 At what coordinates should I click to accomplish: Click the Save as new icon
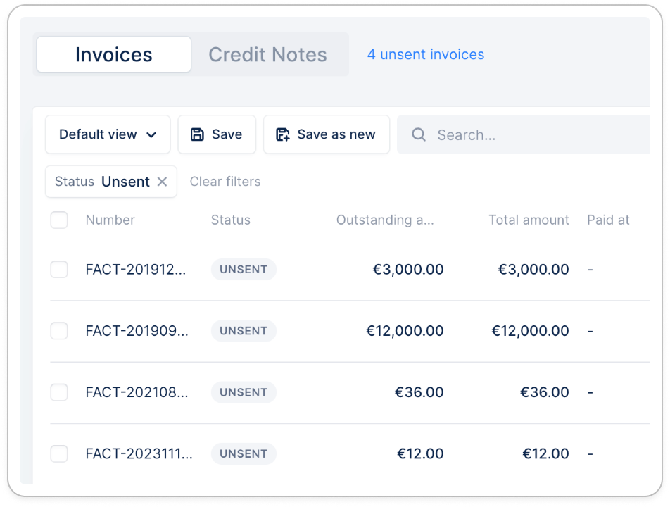point(283,134)
